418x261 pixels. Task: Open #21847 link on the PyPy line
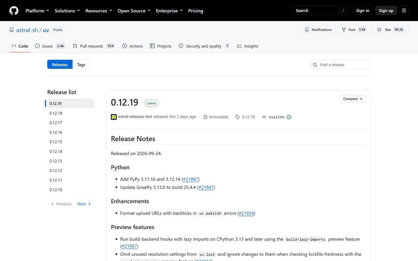pyautogui.click(x=190, y=179)
